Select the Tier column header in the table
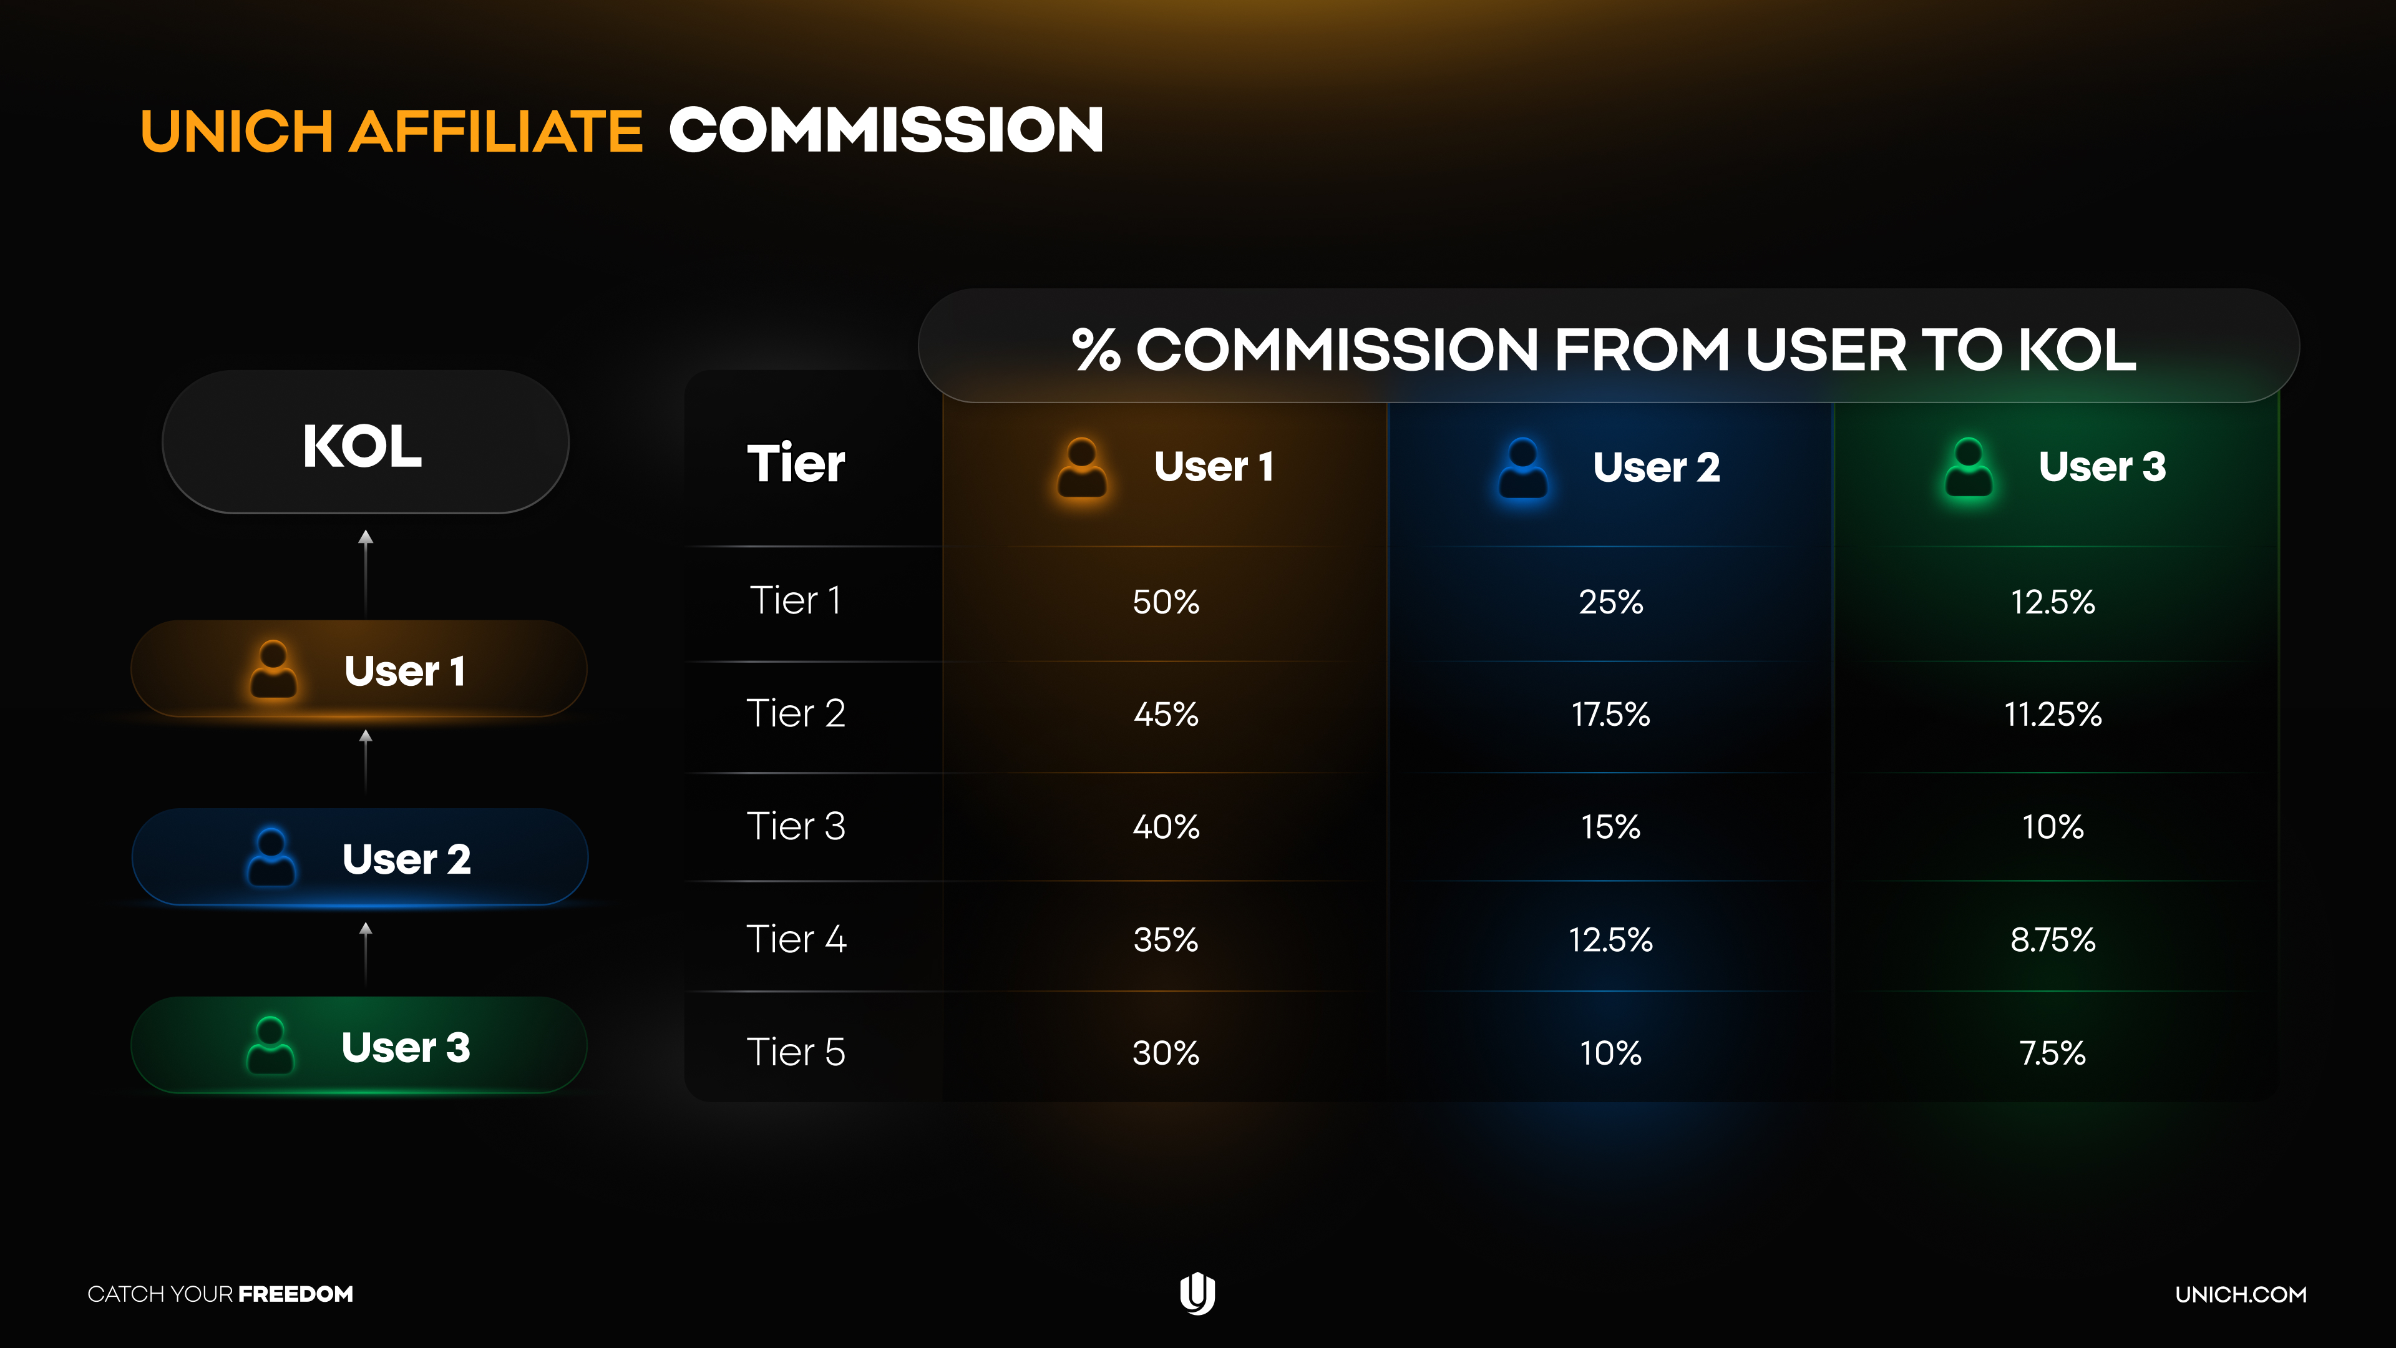The height and width of the screenshot is (1348, 2396). tap(796, 462)
